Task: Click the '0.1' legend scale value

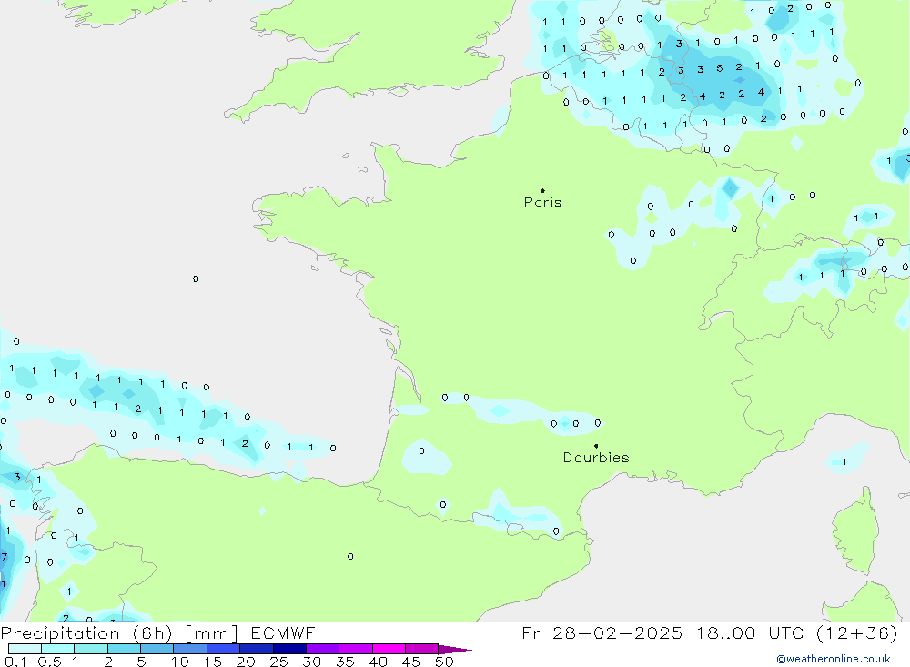Action: point(15,662)
